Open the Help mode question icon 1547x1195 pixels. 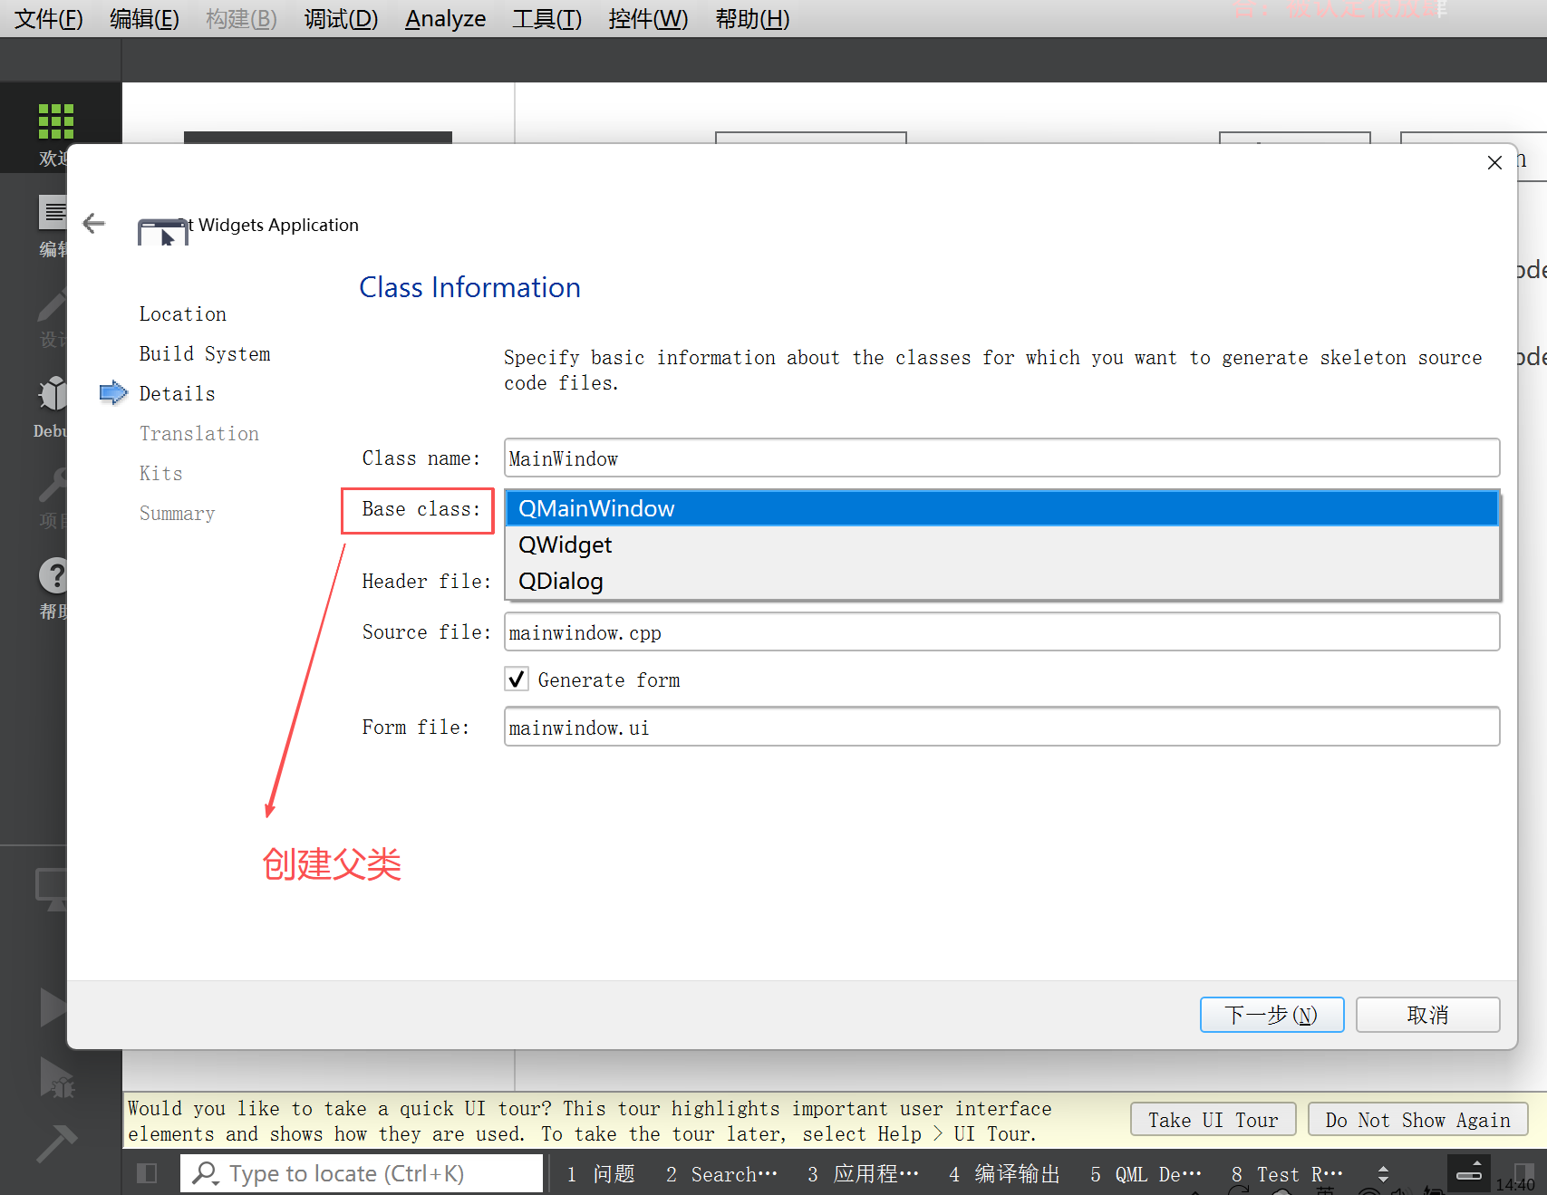click(x=53, y=576)
